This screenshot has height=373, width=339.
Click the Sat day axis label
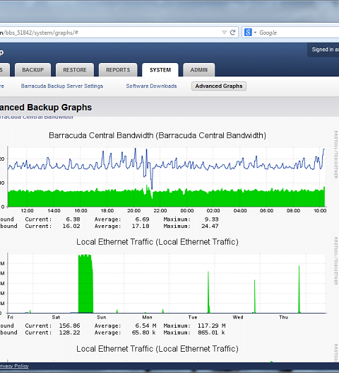tap(56, 317)
